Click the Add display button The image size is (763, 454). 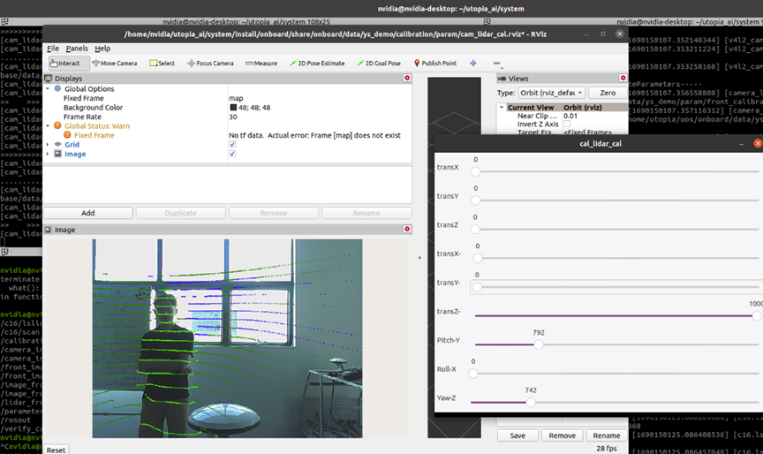[88, 213]
